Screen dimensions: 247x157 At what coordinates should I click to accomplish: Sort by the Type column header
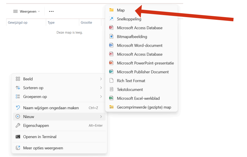click(51, 22)
